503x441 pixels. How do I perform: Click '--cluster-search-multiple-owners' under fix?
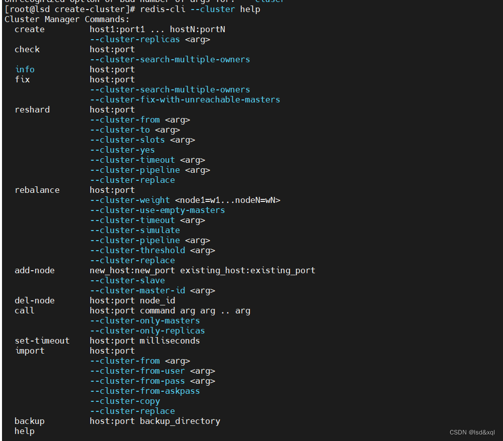170,89
